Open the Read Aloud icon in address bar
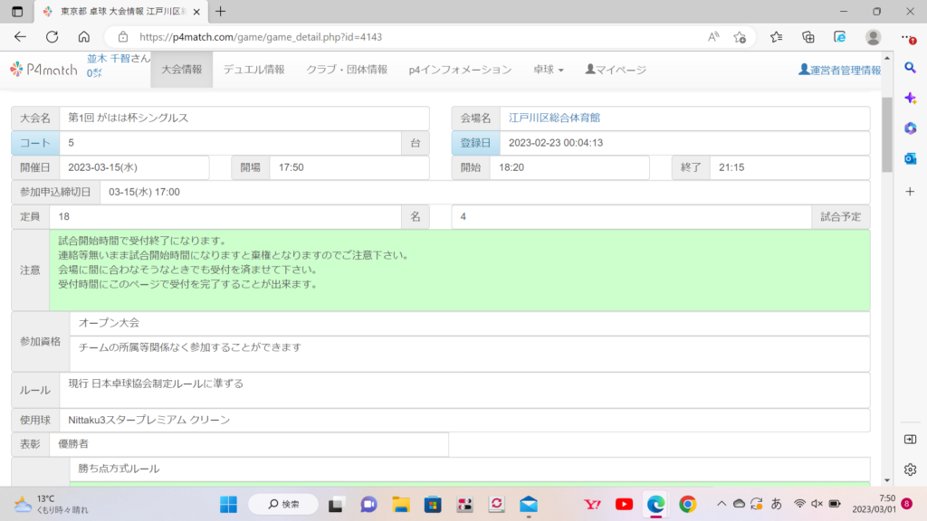This screenshot has width=927, height=521. pyautogui.click(x=713, y=37)
